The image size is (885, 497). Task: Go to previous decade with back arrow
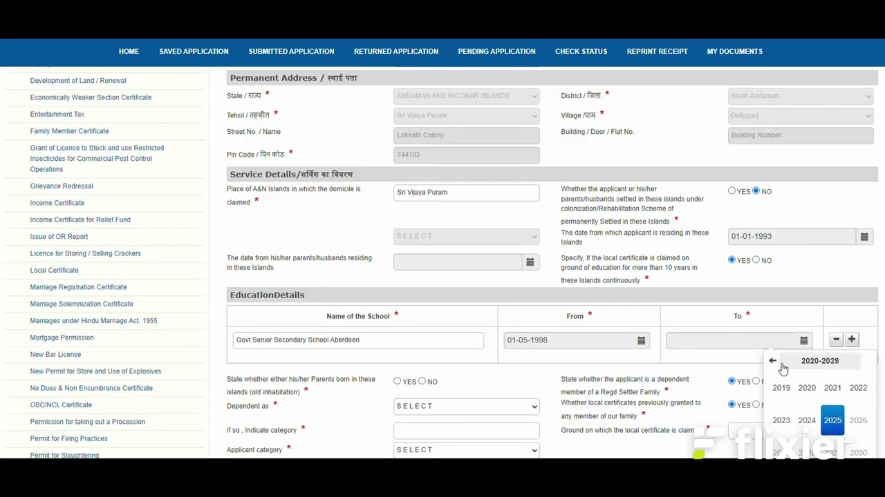(x=772, y=361)
